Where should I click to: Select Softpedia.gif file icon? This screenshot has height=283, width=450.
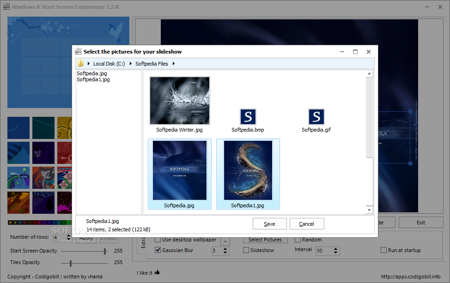coord(316,117)
